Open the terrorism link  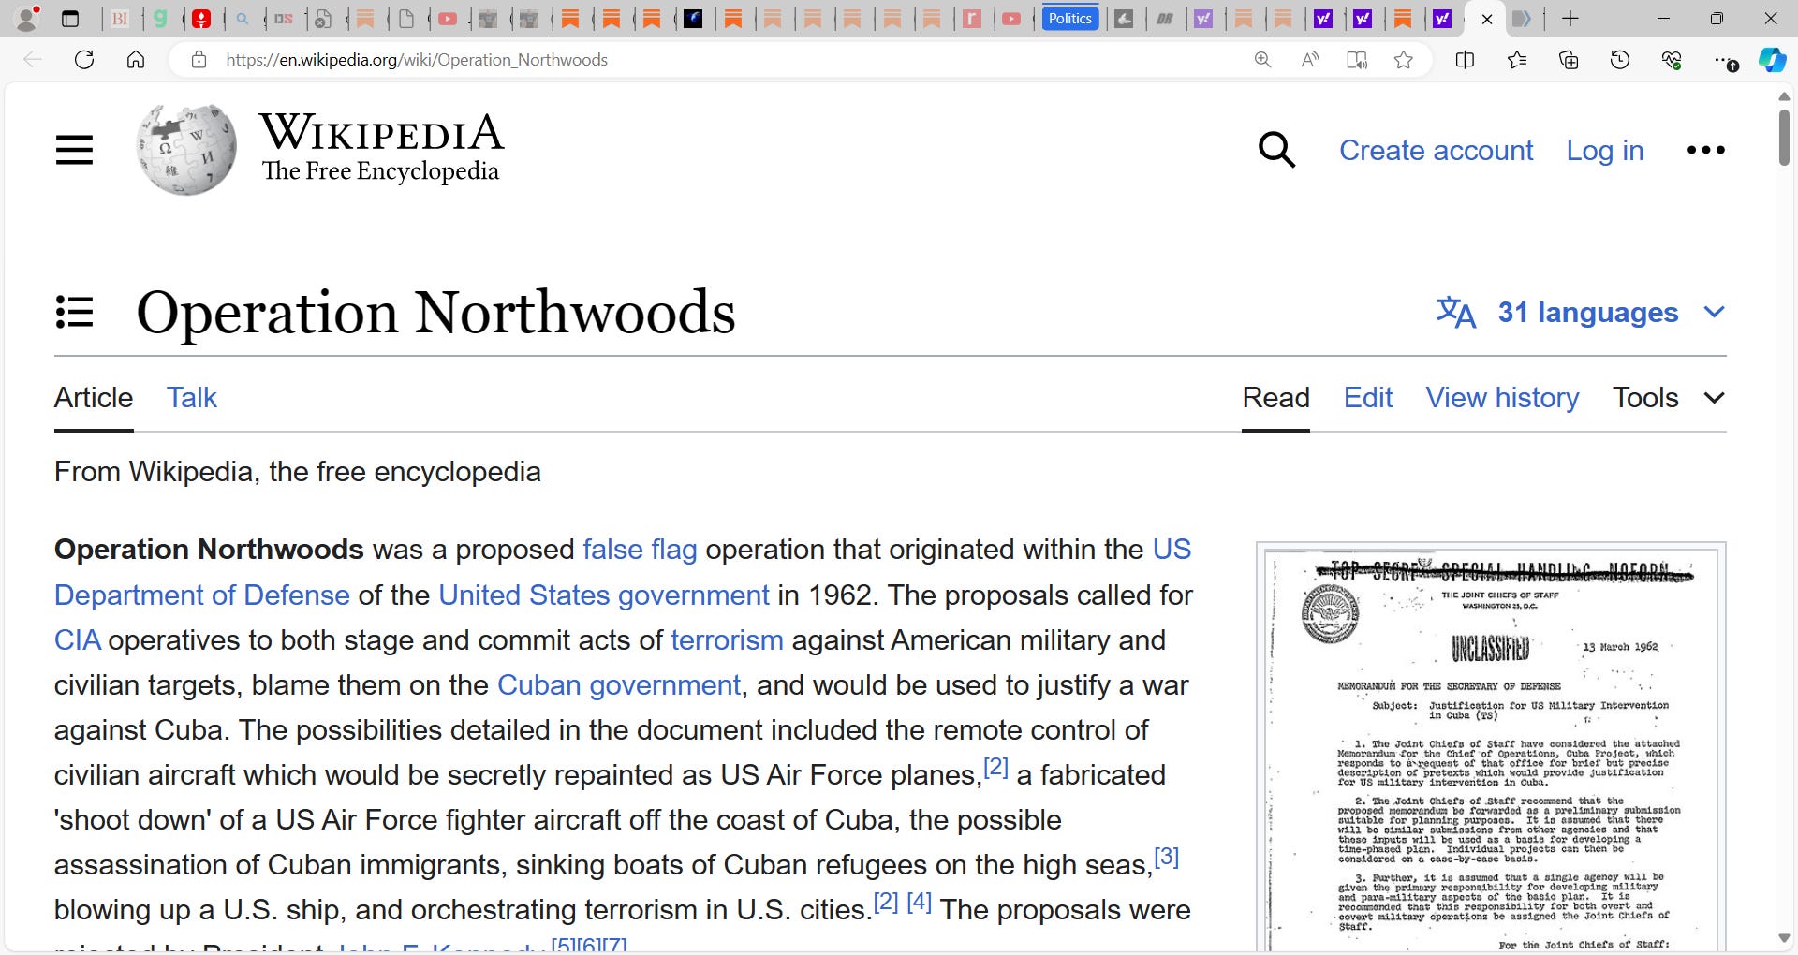(x=727, y=640)
